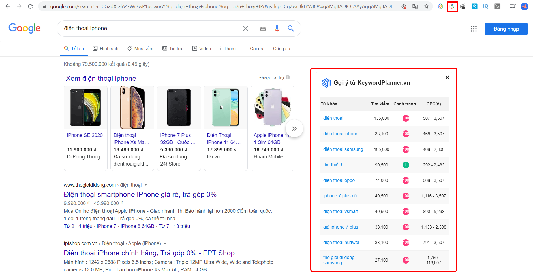Open the translate page icon in address bar
This screenshot has height=272, width=533.
pyautogui.click(x=415, y=6)
